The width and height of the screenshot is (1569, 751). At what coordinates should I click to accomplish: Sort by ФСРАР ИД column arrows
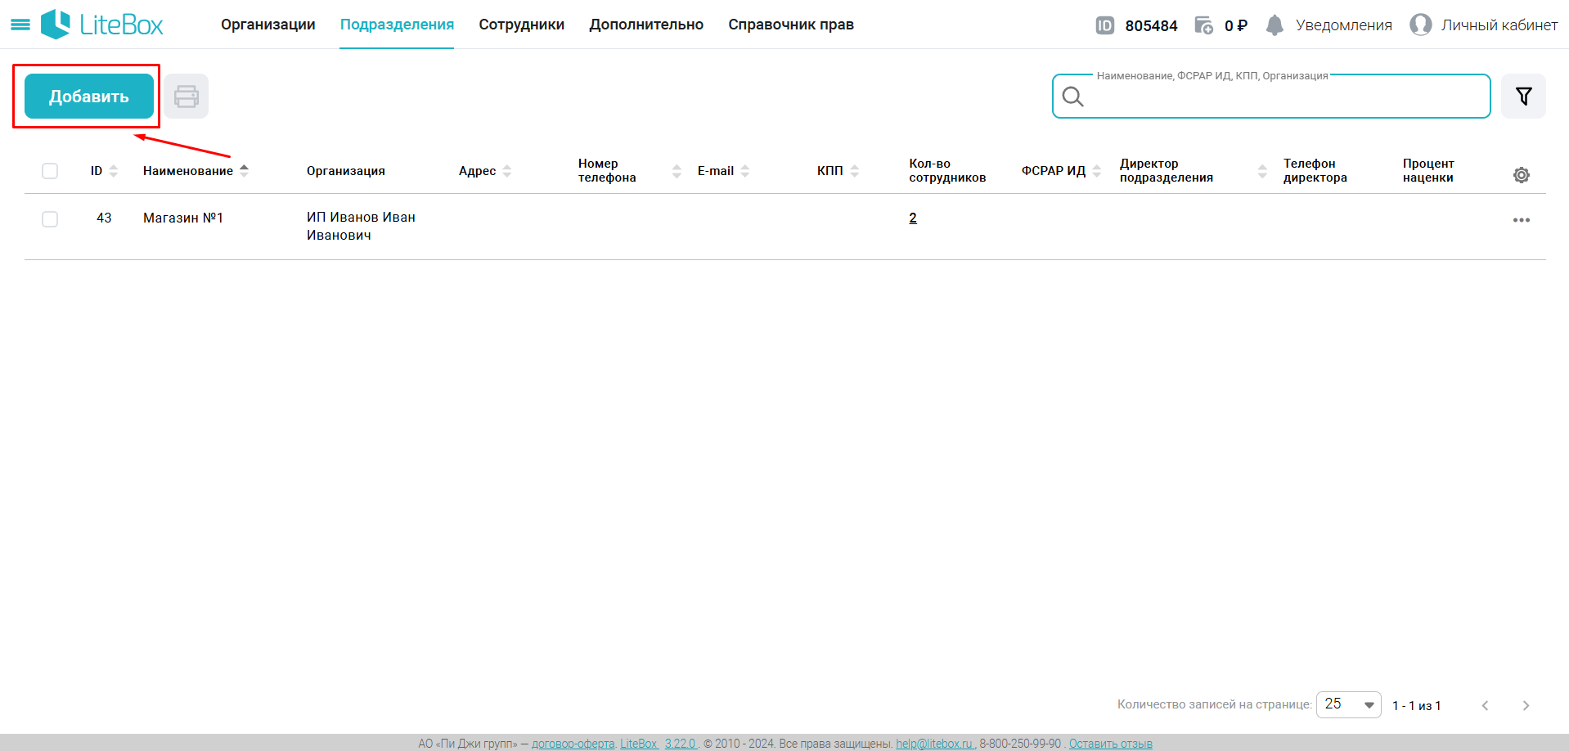click(x=1097, y=171)
